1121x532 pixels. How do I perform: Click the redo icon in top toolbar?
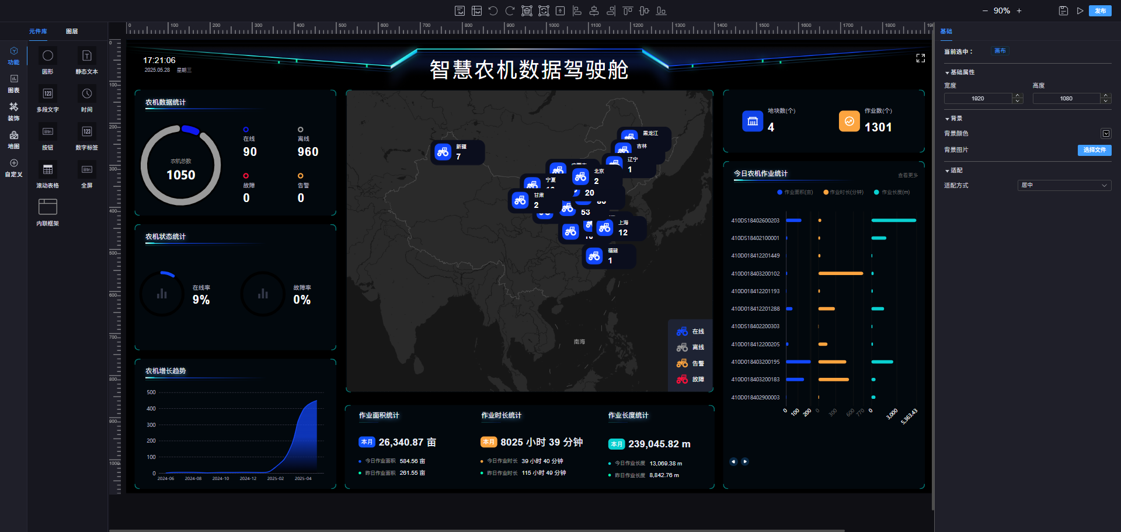click(x=510, y=11)
